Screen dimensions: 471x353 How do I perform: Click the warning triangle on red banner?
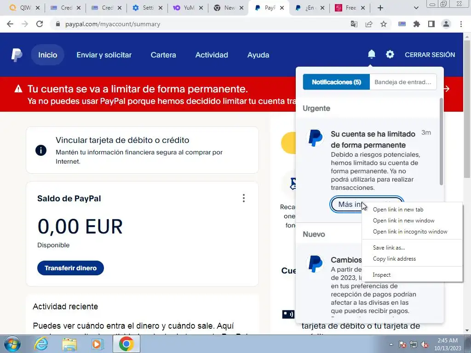click(x=18, y=89)
